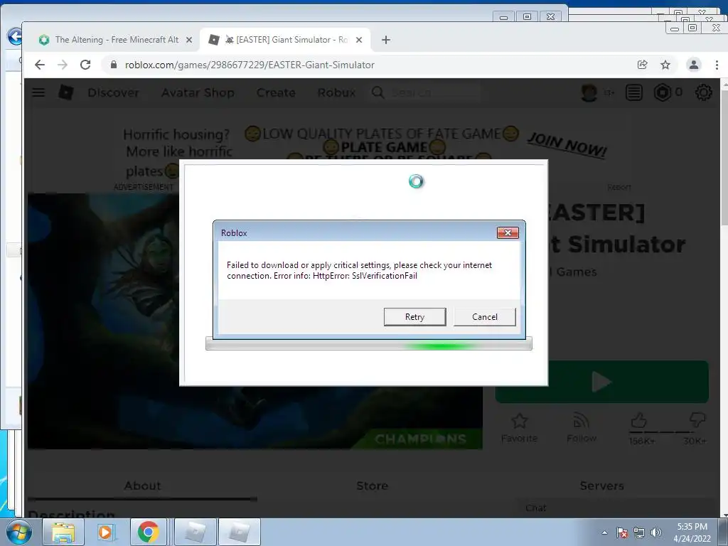Viewport: 728px width, 546px height.
Task: Dislike the game with thumbs down
Action: (697, 420)
